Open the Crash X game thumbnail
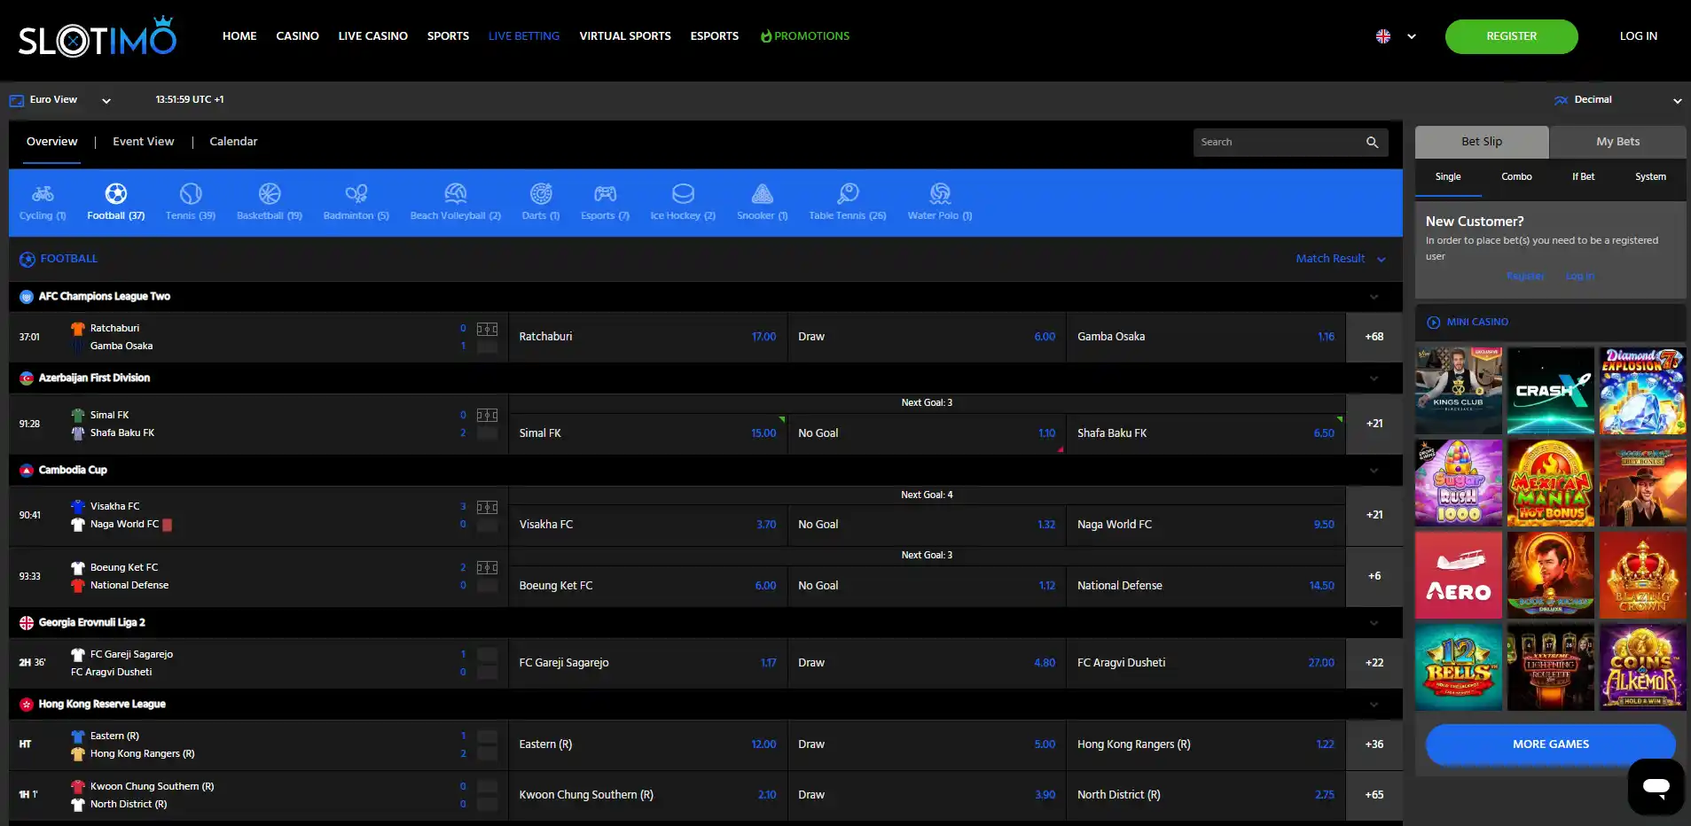 (x=1550, y=391)
